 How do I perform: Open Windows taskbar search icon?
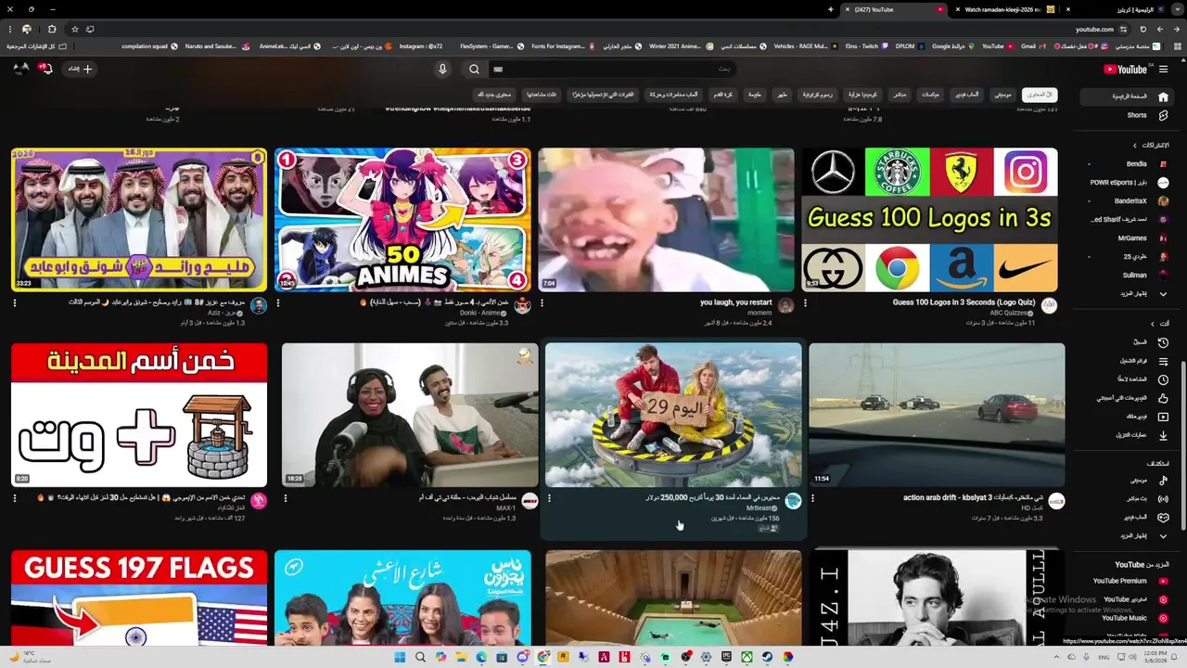click(x=420, y=657)
